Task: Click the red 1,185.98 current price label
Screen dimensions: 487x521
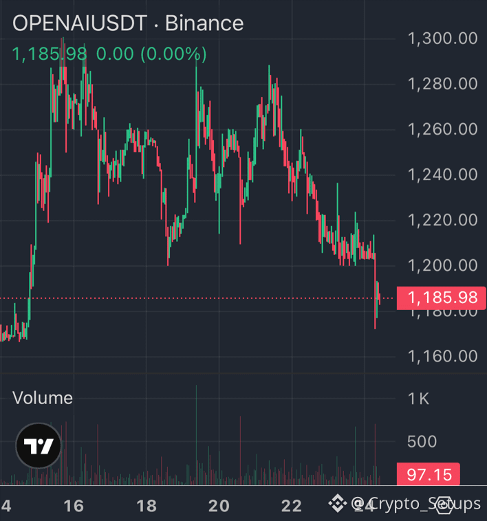Action: (442, 298)
